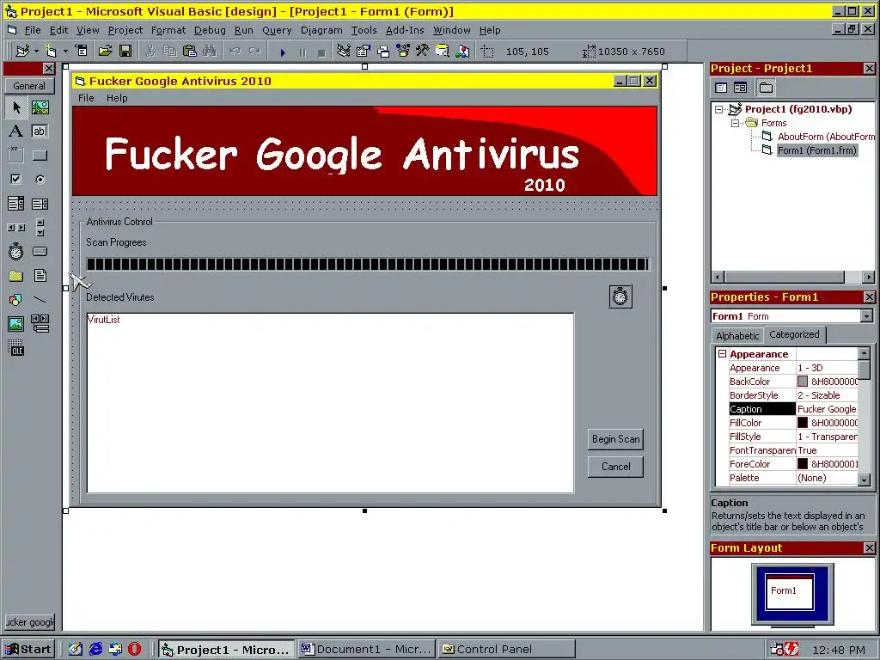Open the Debug menu
The width and height of the screenshot is (880, 660).
[x=210, y=30]
